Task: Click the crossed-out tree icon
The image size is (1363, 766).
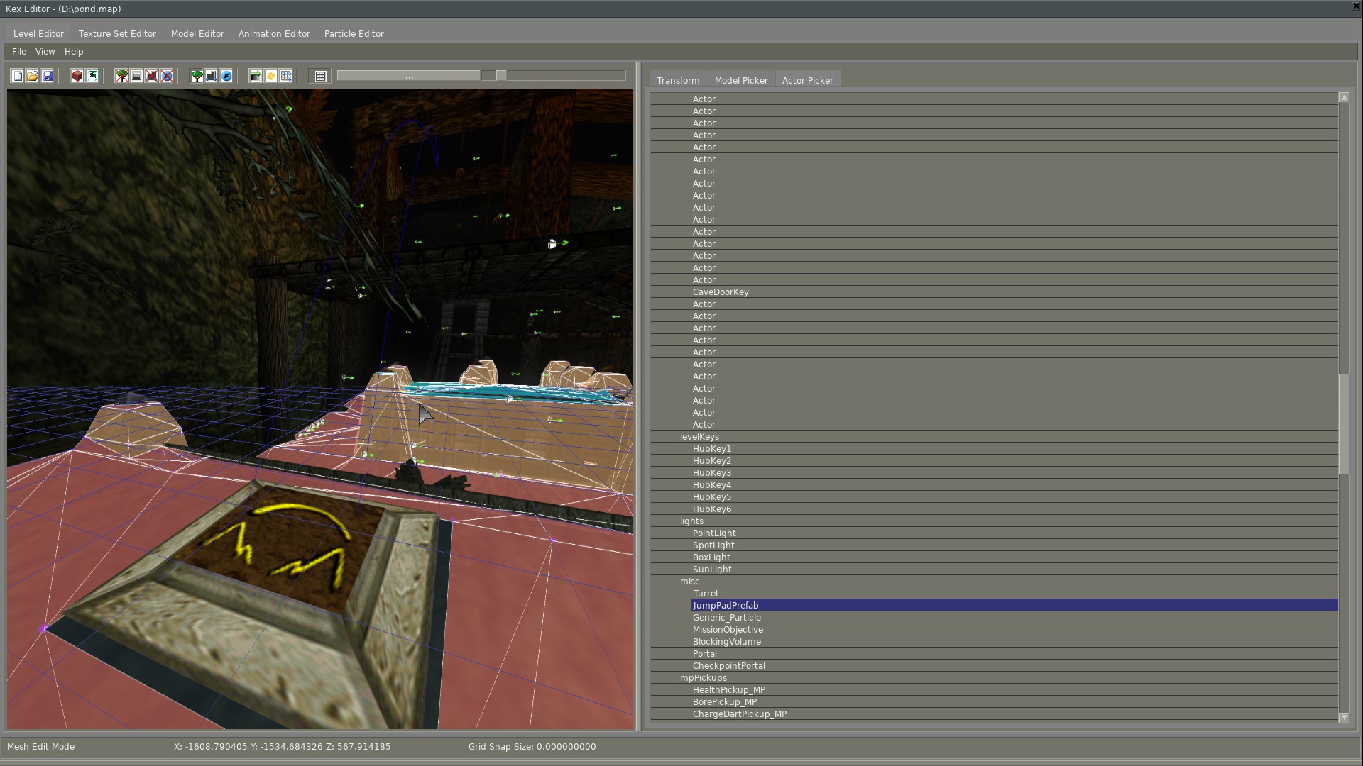Action: click(x=122, y=76)
